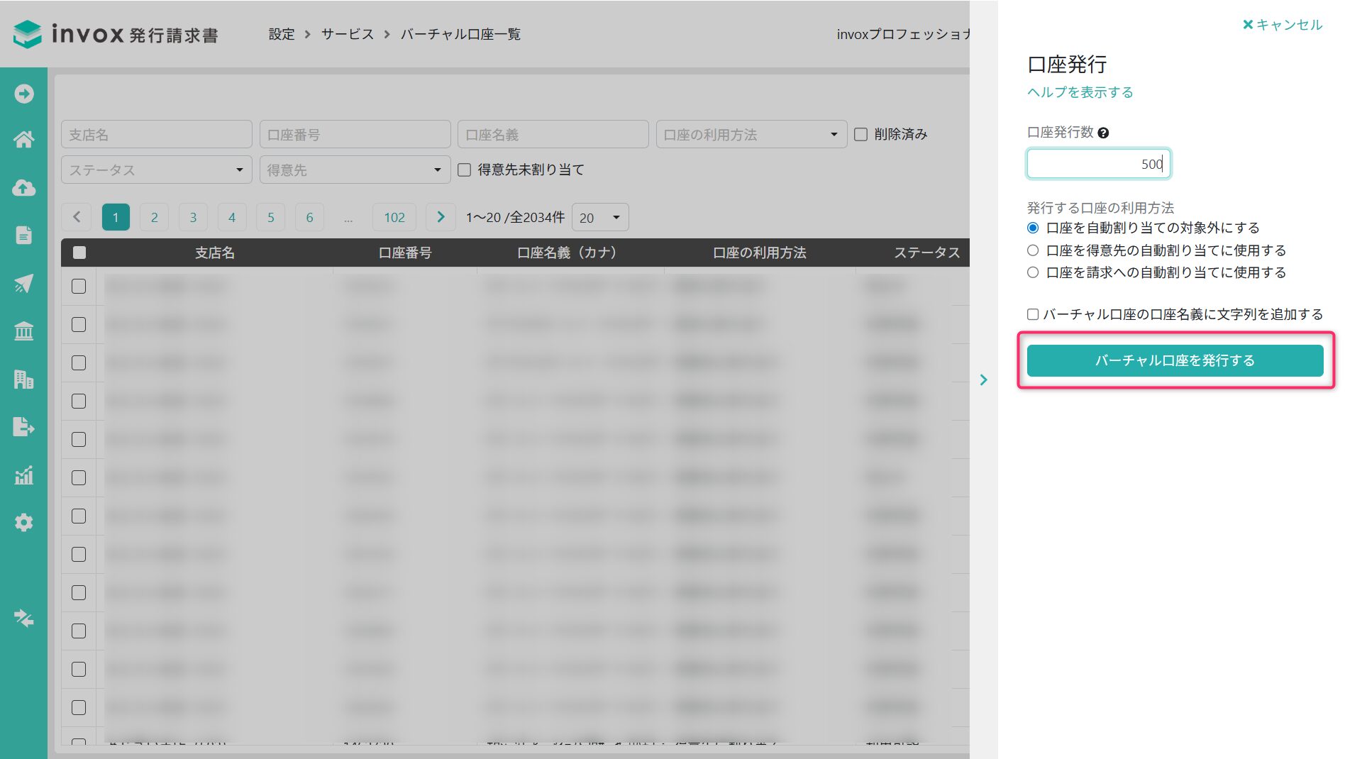
Task: Open the 口座の利用方法 filter dropdown
Action: coord(751,135)
